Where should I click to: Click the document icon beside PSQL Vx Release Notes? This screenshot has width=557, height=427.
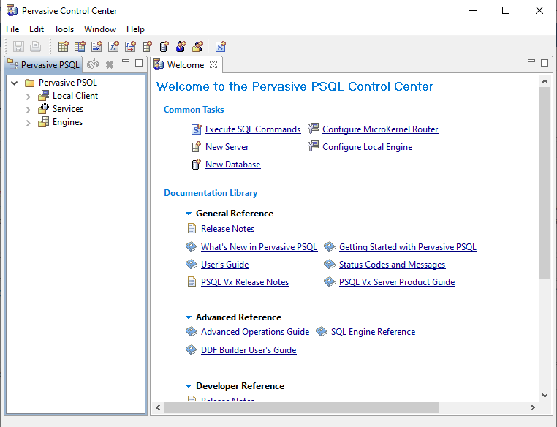(192, 281)
